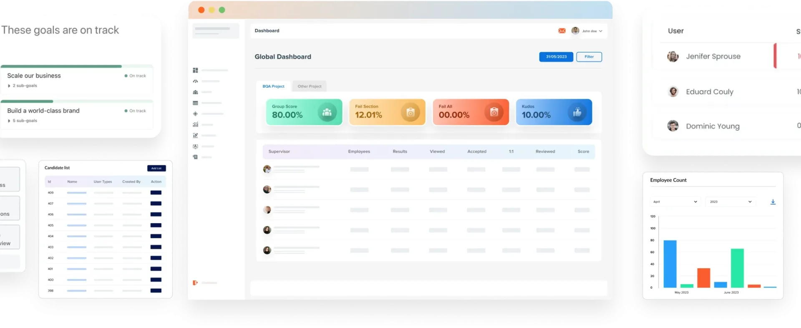Click the User Types header in Candidate list
Viewport: 801px width, 328px height.
(103, 182)
